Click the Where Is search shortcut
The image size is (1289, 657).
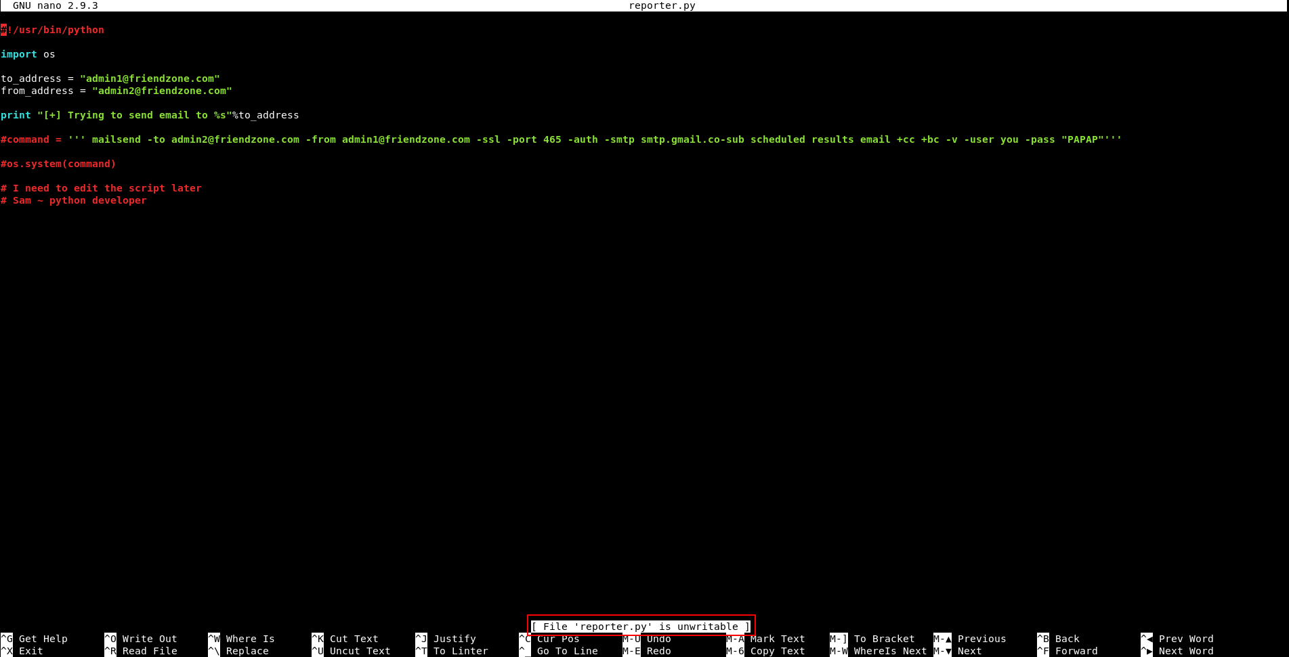click(250, 639)
